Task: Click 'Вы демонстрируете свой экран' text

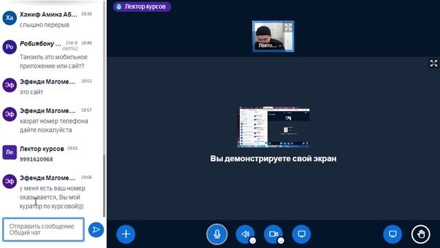Action: tap(274, 158)
